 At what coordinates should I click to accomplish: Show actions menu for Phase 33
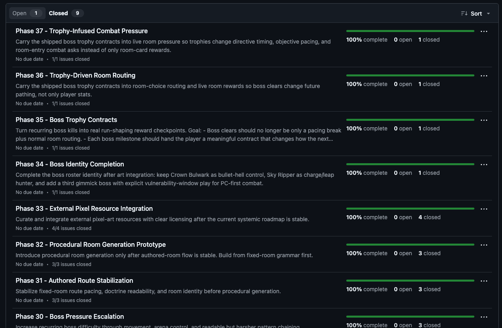(484, 209)
